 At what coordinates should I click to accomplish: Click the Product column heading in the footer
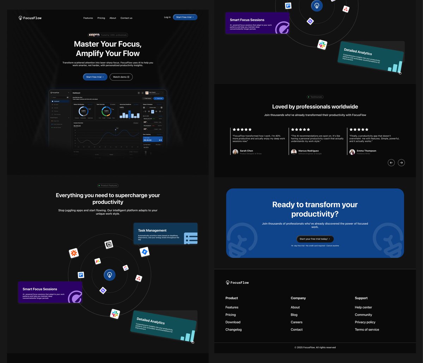pyautogui.click(x=232, y=298)
